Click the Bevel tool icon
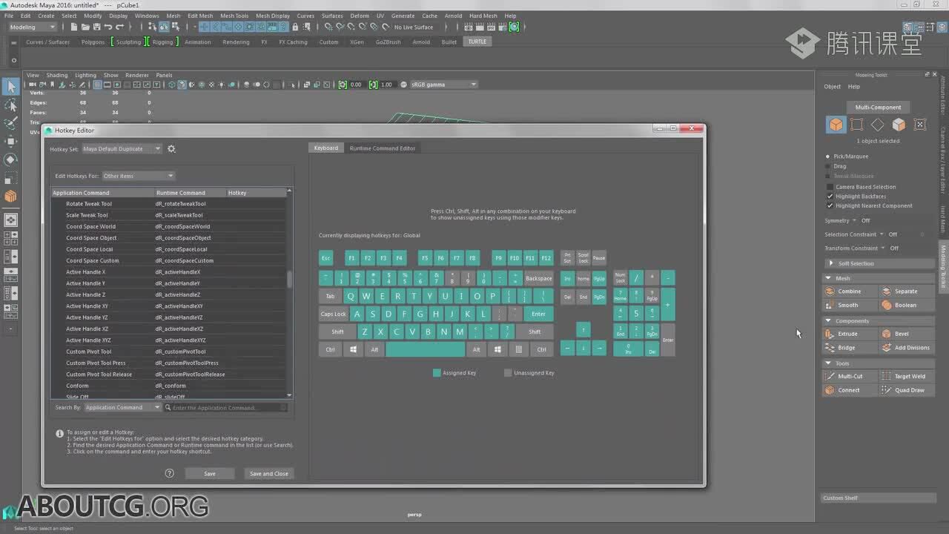 point(887,334)
